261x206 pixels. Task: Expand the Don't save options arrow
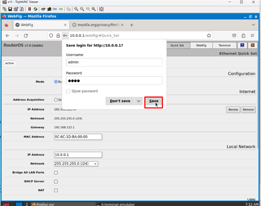click(x=138, y=101)
